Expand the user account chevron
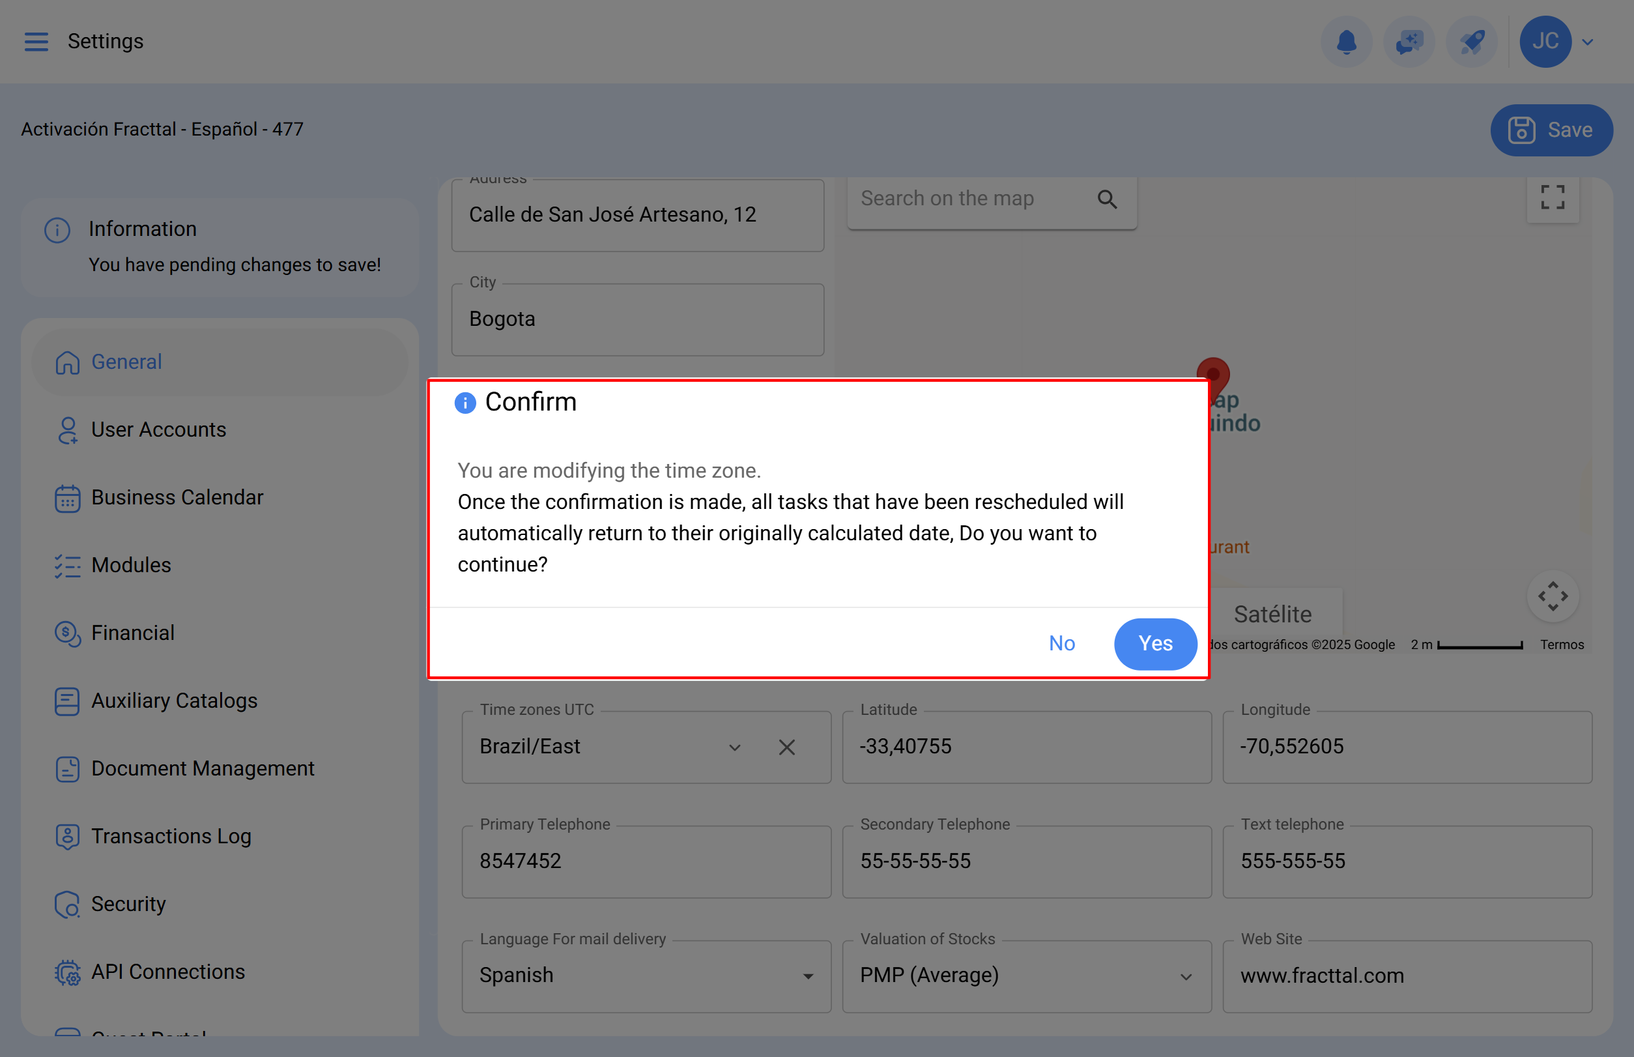The width and height of the screenshot is (1634, 1057). (x=1587, y=42)
